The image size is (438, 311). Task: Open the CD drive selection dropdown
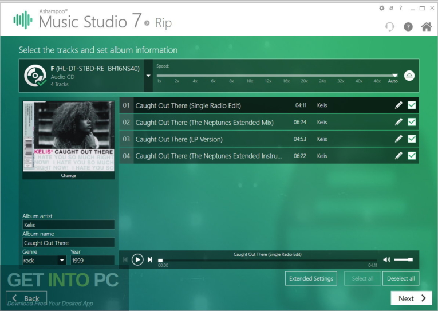tap(148, 76)
